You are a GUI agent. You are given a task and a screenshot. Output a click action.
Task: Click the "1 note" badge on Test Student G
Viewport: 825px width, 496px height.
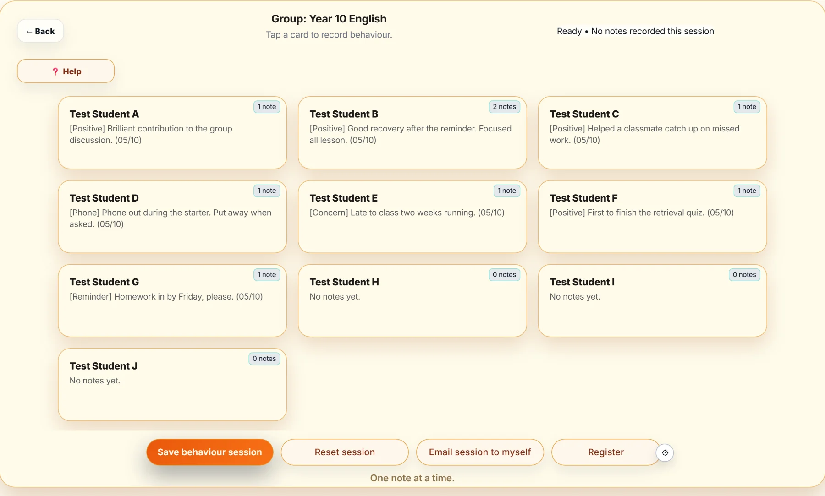click(267, 275)
